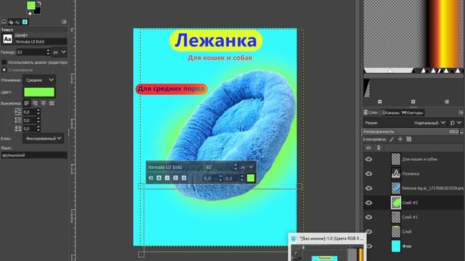Toggle lock alpha channel checkerboard icon
465x261 pixels.
pos(409,139)
